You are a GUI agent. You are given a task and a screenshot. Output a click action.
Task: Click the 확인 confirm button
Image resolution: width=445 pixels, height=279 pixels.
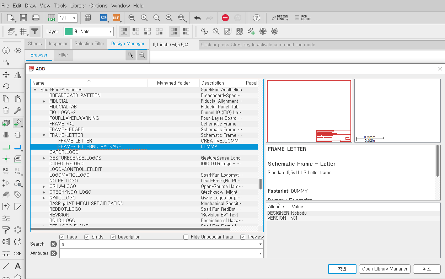342,269
